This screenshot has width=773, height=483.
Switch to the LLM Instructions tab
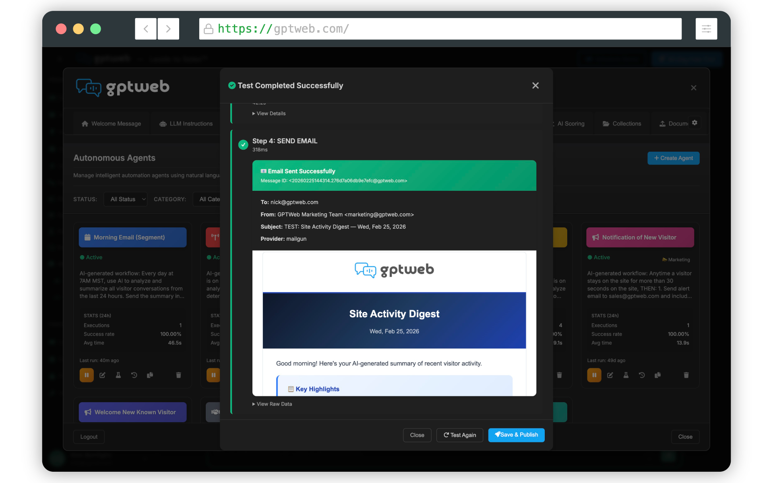tap(186, 124)
